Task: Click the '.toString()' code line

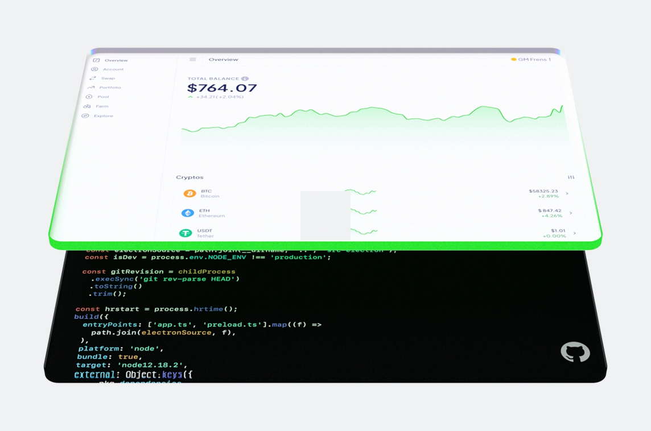Action: pyautogui.click(x=116, y=286)
